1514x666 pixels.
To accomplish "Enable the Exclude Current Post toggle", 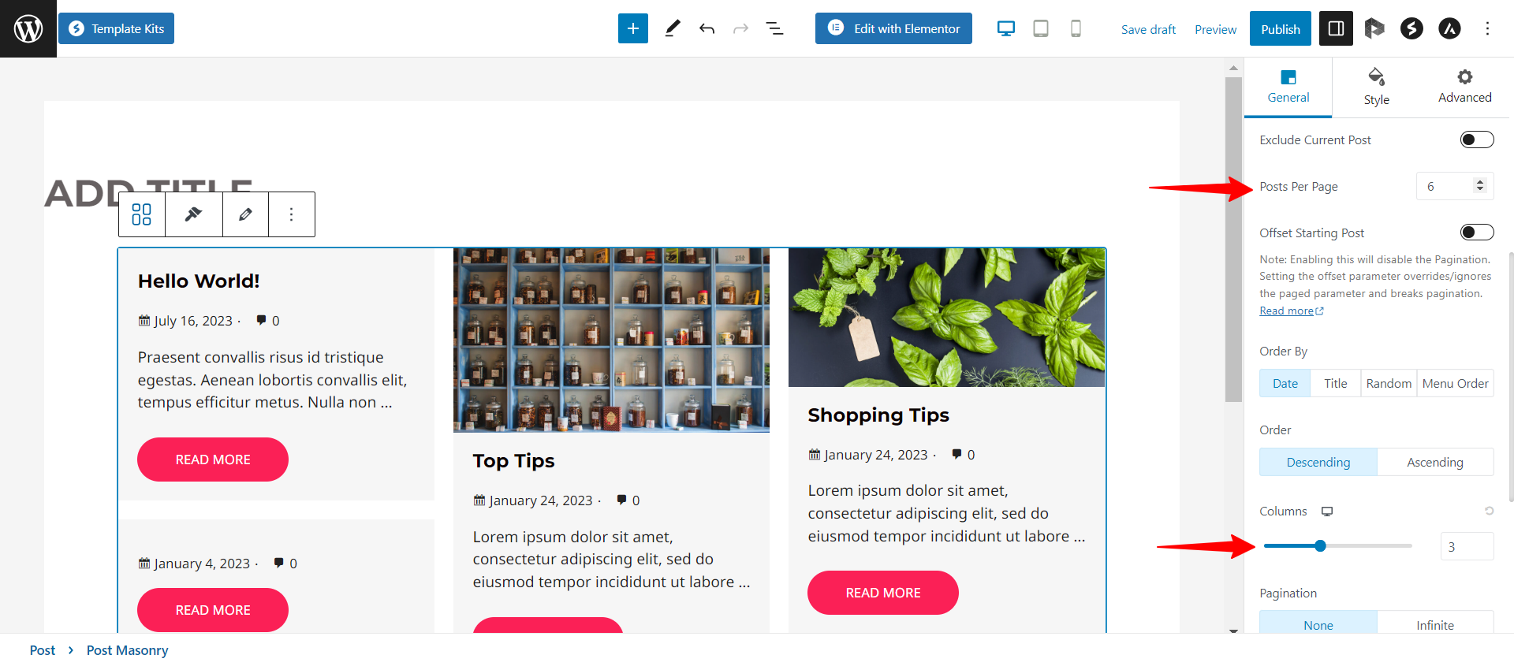I will [1476, 140].
